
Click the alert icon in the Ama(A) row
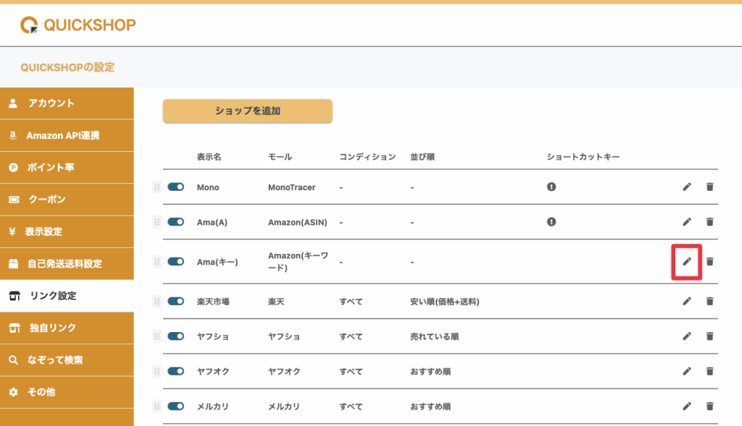tap(551, 222)
